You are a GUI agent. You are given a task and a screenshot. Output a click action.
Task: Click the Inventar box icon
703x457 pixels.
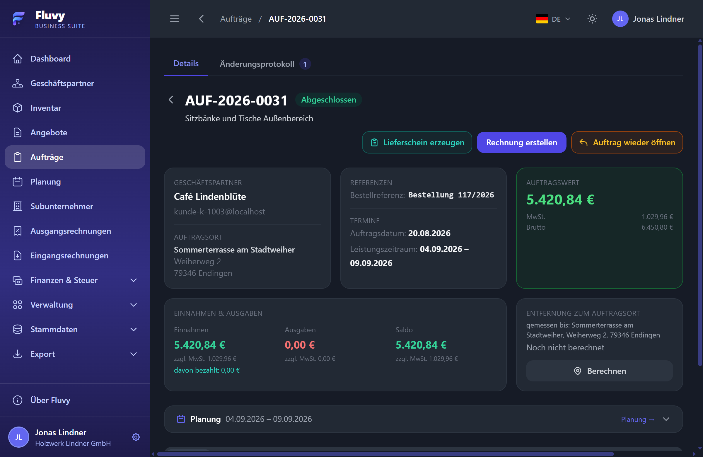[18, 108]
